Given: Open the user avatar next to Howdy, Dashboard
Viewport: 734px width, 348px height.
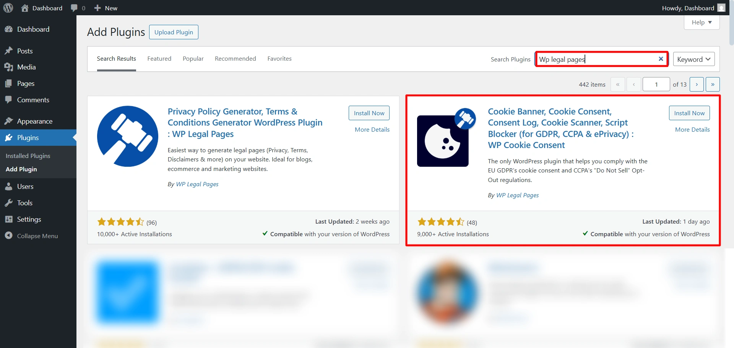Looking at the screenshot, I should [721, 8].
